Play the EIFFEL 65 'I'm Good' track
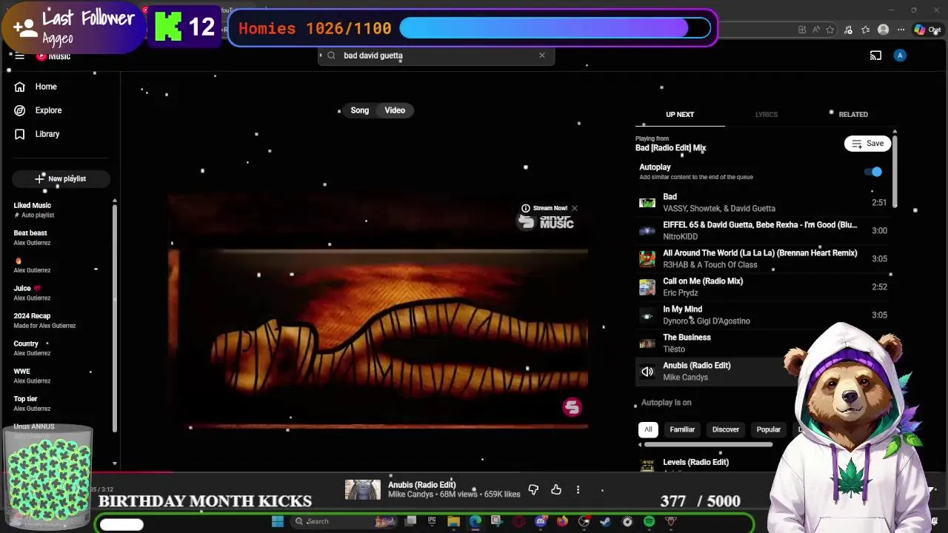The height and width of the screenshot is (533, 948). tap(763, 230)
